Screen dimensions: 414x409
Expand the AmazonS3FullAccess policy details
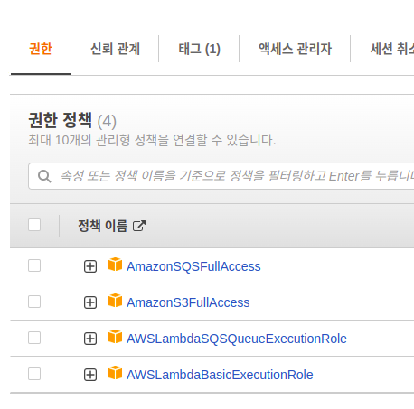[90, 302]
